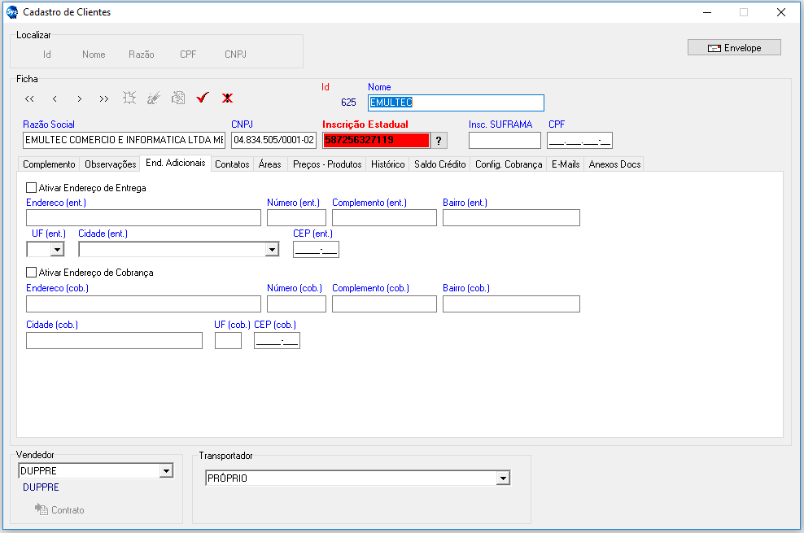Open the Cidade (ent.) dropdown list
Viewport: 804px width, 533px height.
tap(272, 250)
